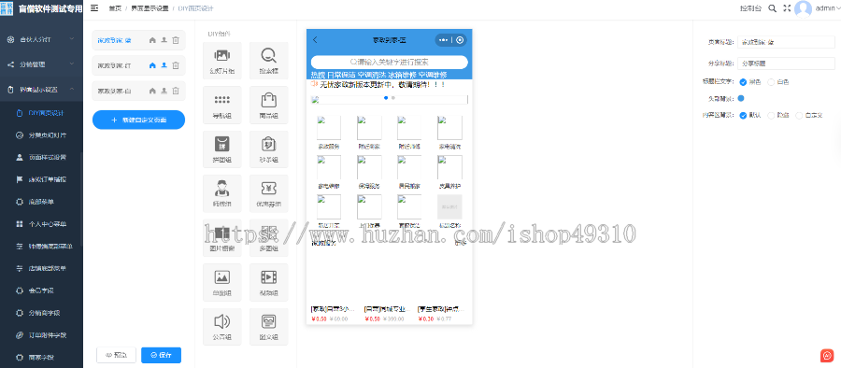Open 分销商字段 in sidebar
Screen dimensions: 841x368
(41, 313)
